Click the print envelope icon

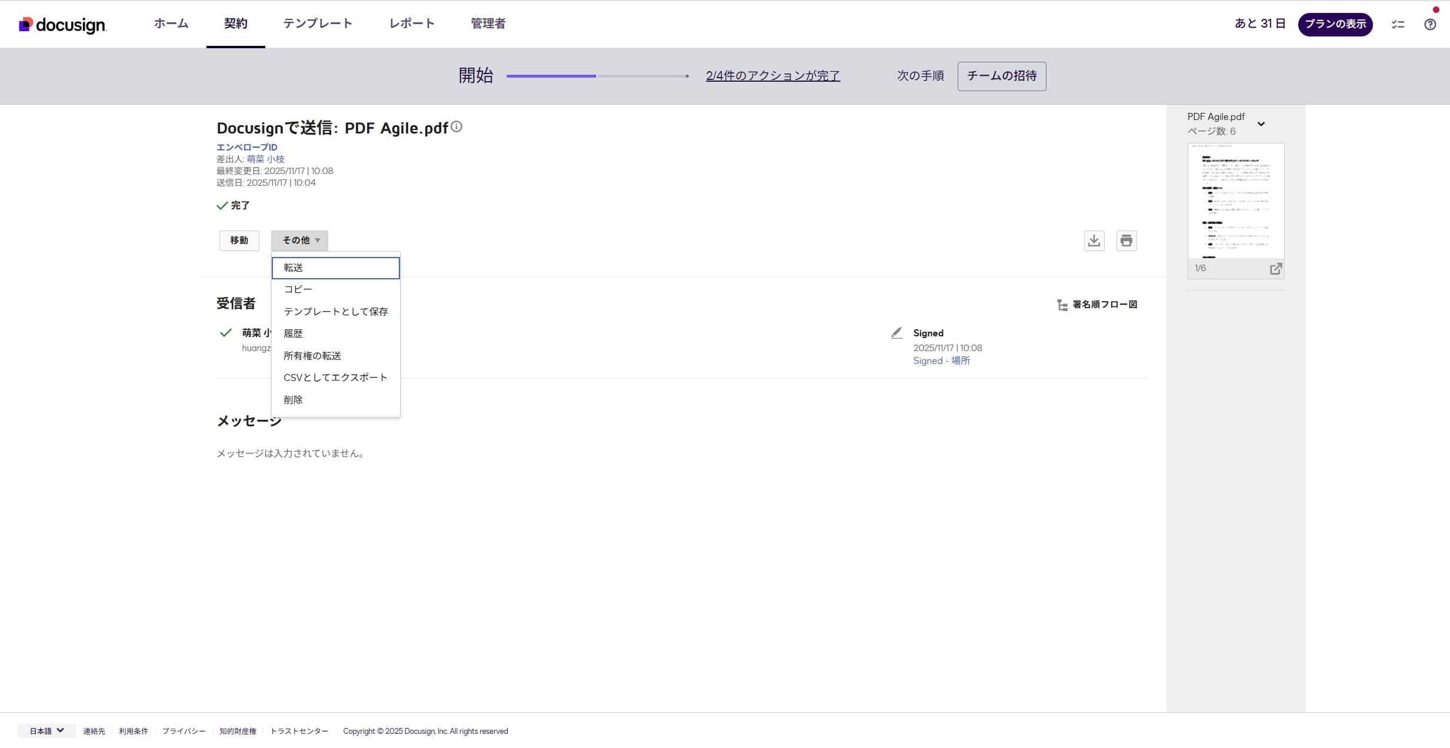coord(1126,241)
